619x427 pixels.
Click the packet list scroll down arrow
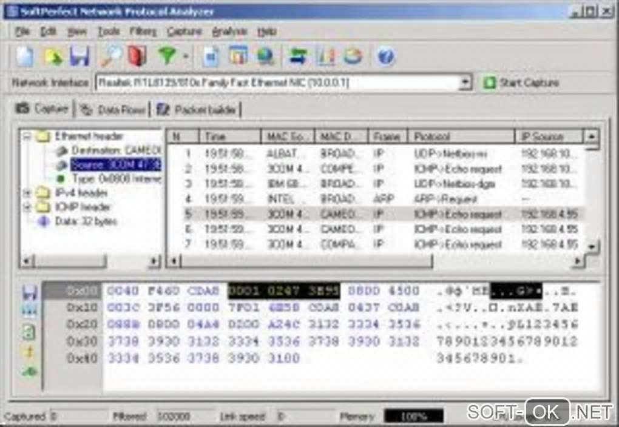tap(591, 247)
